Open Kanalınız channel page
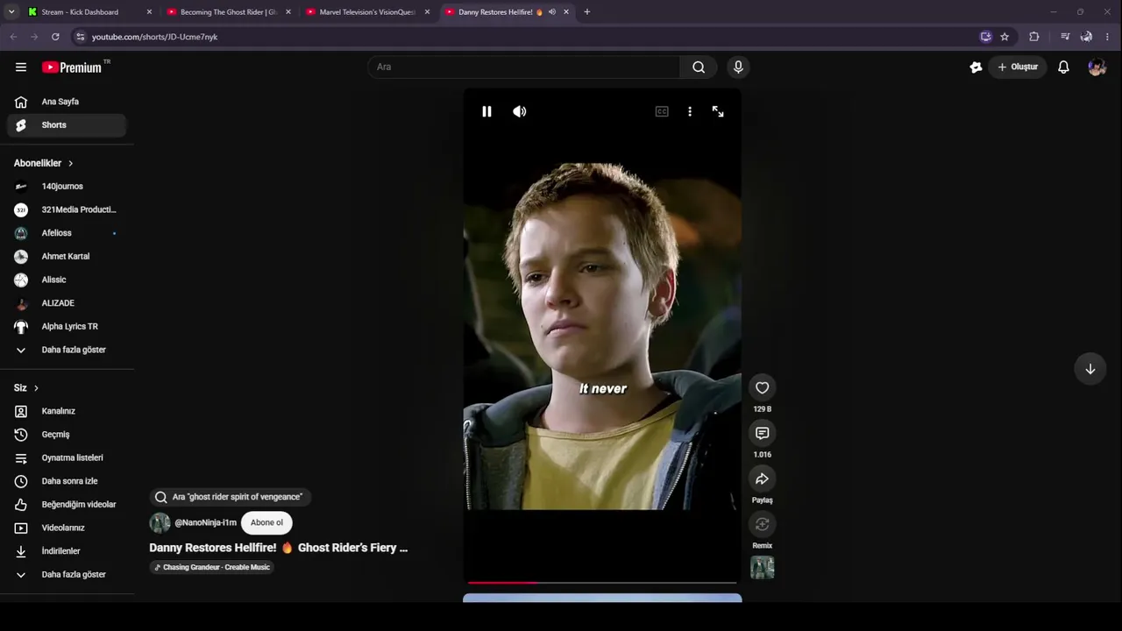The width and height of the screenshot is (1122, 631). 67,411
